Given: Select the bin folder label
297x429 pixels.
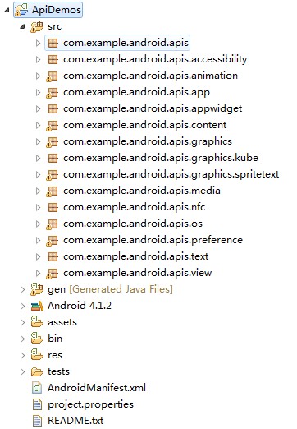Looking at the screenshot, I should (x=55, y=339).
